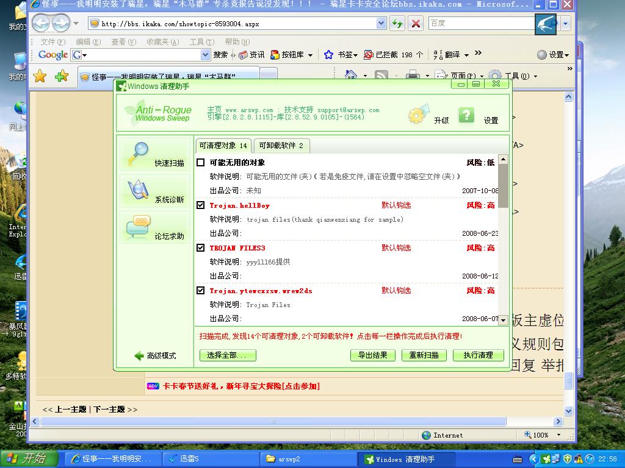The height and width of the screenshot is (468, 625).
Task: Open system diagnosis (系统诊断)
Action: [154, 191]
